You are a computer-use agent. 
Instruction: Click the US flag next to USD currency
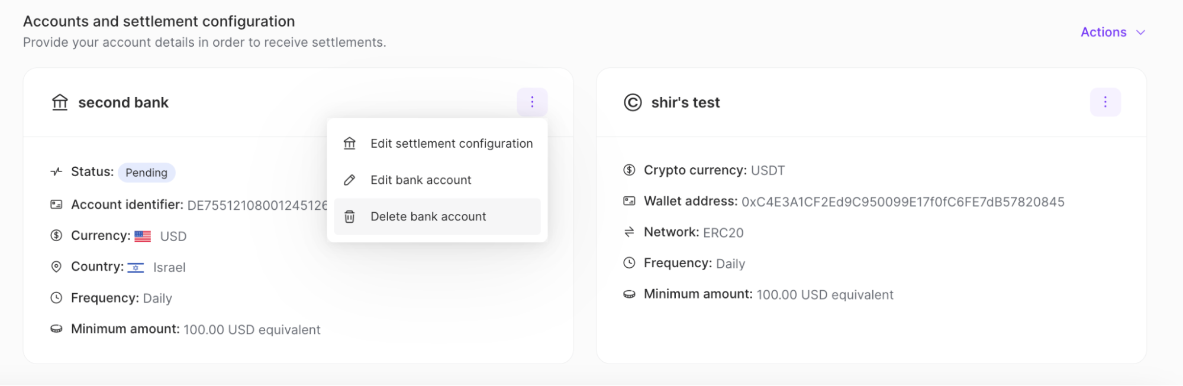[x=143, y=235]
